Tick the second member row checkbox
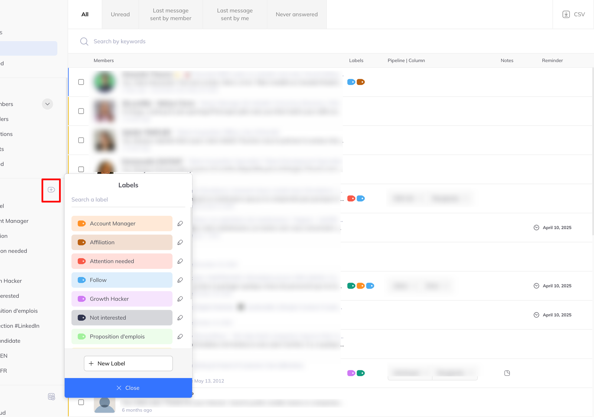Screen dimensions: 594x417 (81, 111)
